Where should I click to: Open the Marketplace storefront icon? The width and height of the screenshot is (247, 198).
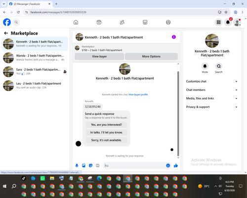point(145,22)
